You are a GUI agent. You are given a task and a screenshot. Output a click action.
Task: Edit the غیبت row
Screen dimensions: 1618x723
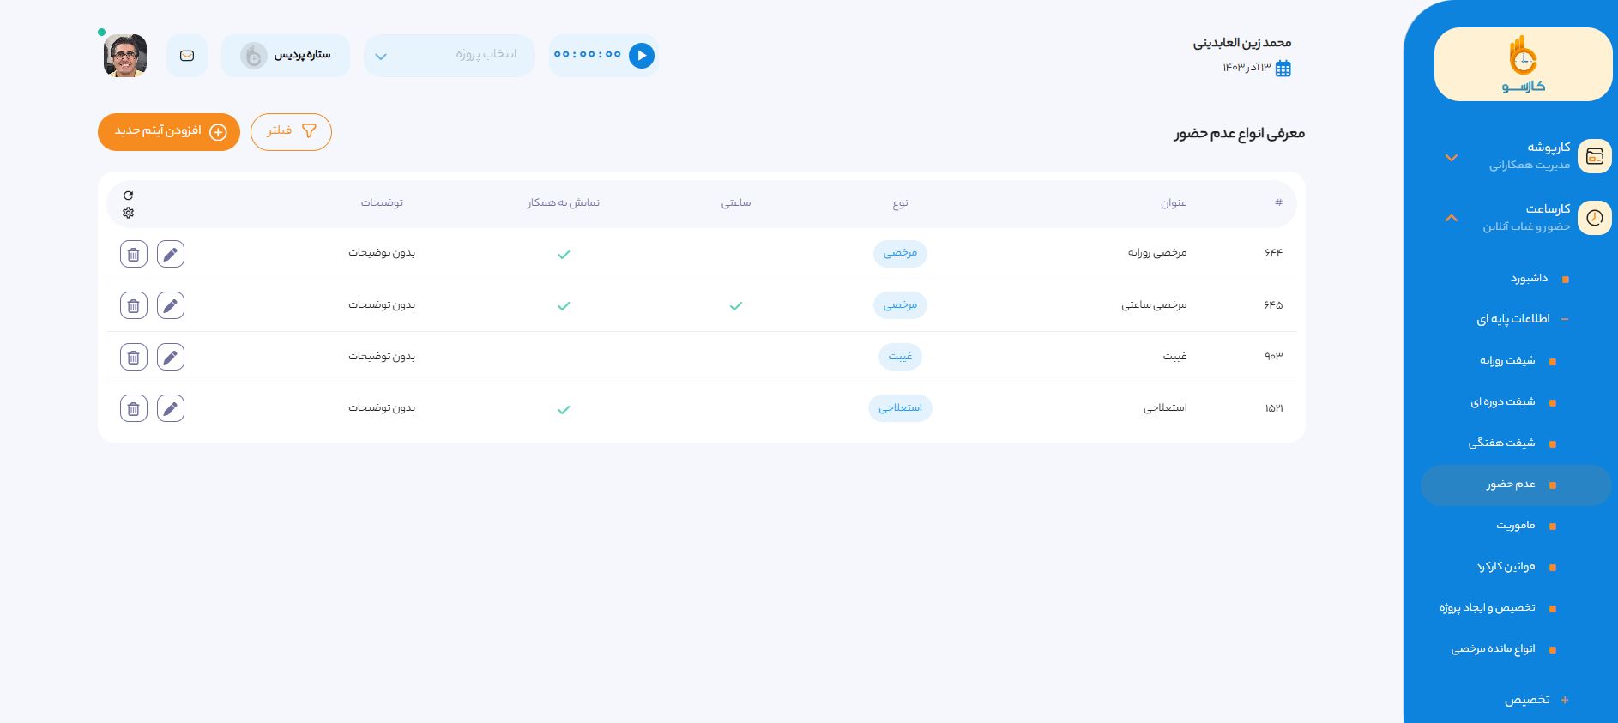(171, 357)
